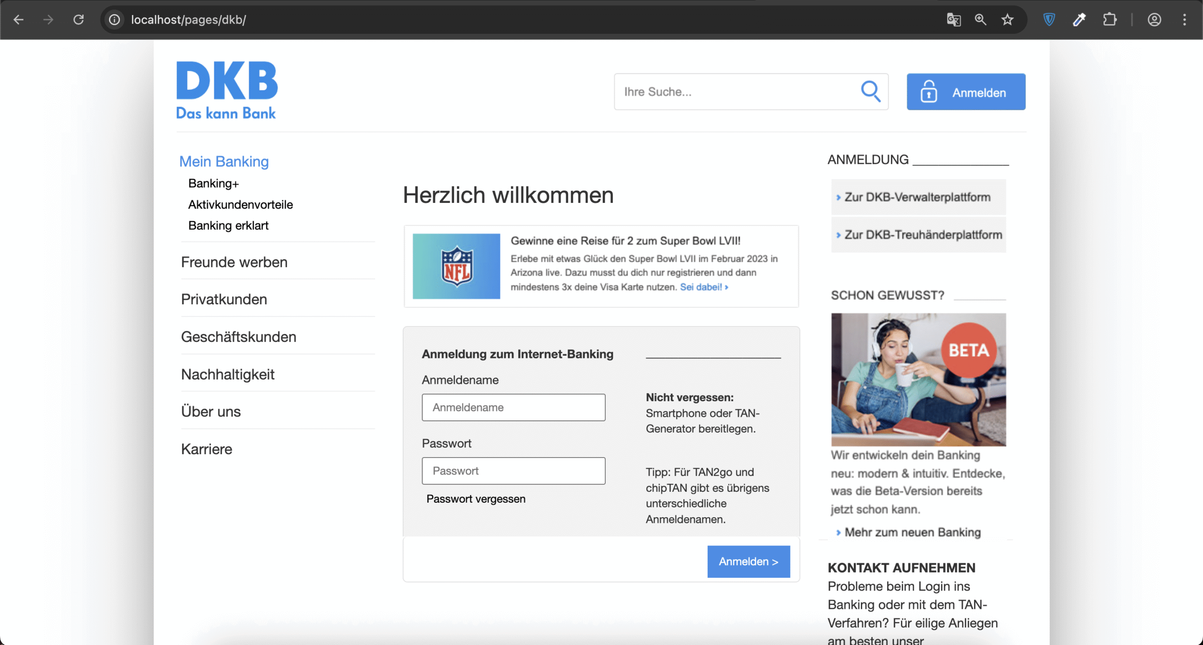Click the Nicht vergessen: note text
Viewport: 1203px width, 645px height.
[x=689, y=397]
